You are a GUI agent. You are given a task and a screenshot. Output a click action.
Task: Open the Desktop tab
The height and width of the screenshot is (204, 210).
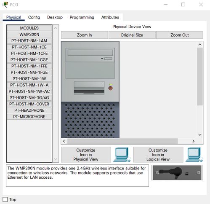pyautogui.click(x=55, y=17)
